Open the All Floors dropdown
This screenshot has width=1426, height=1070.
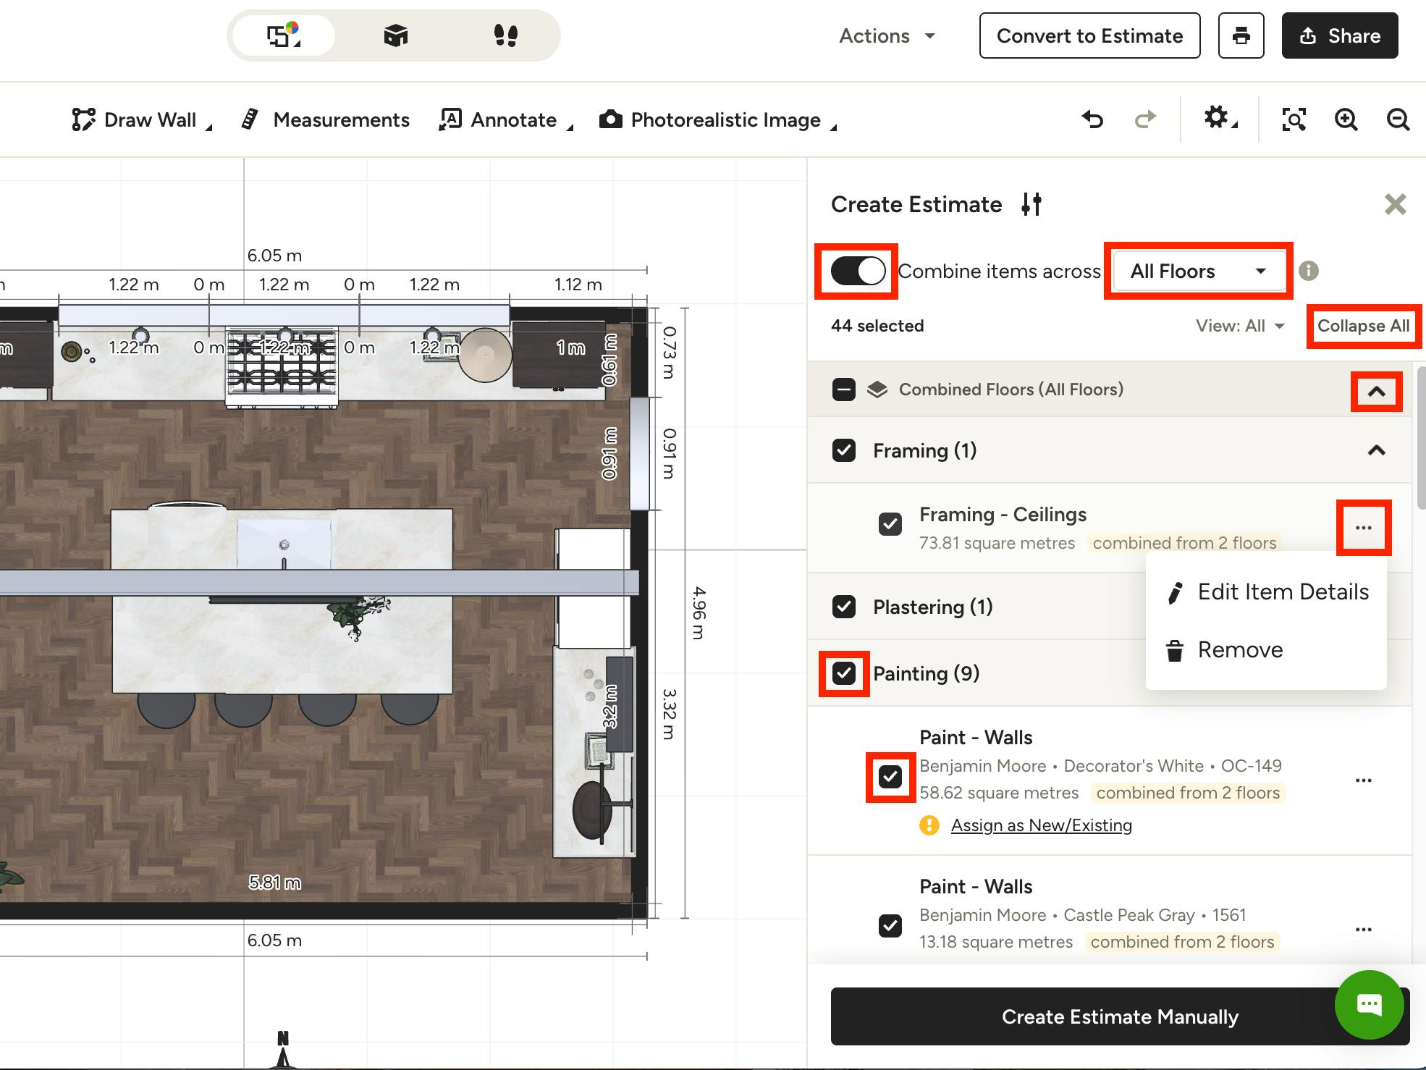click(1199, 271)
